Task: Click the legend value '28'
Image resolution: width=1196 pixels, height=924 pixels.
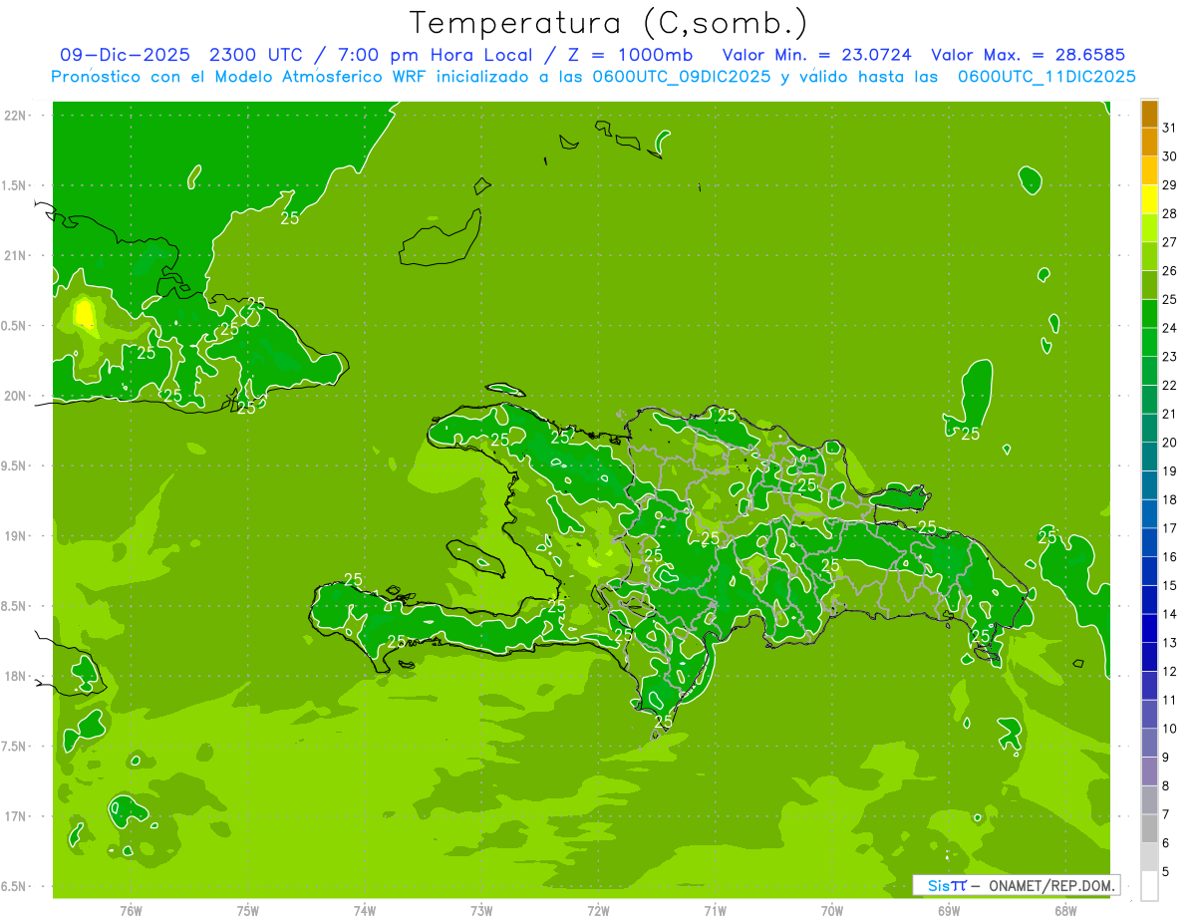Action: (x=1170, y=213)
